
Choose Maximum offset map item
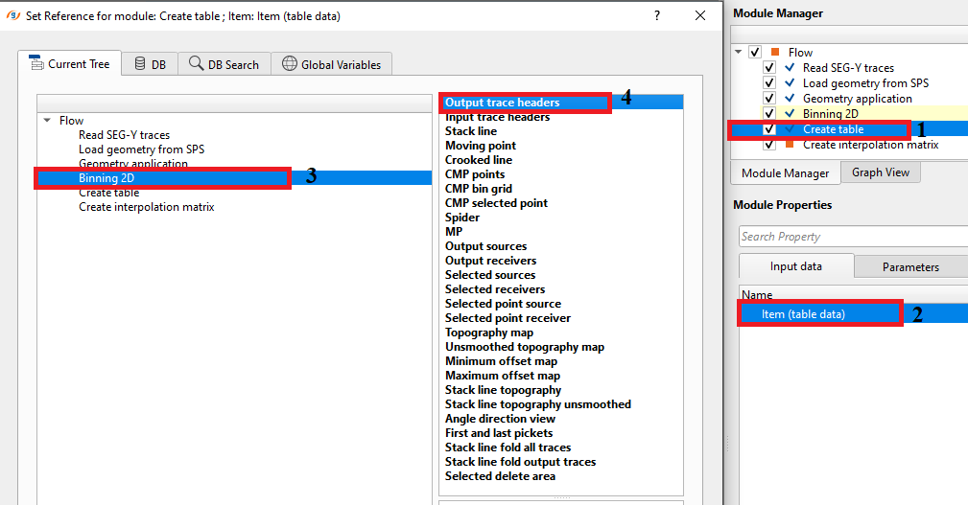pyautogui.click(x=503, y=376)
